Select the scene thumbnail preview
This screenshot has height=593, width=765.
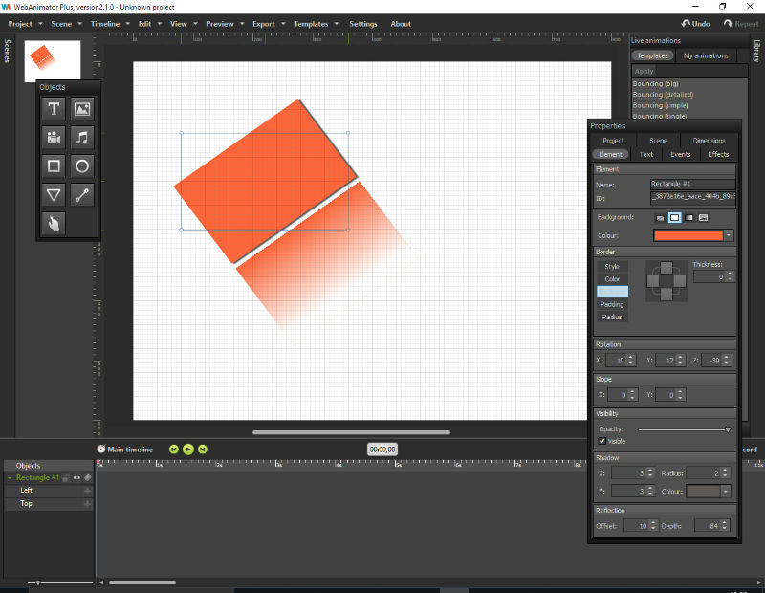53,60
